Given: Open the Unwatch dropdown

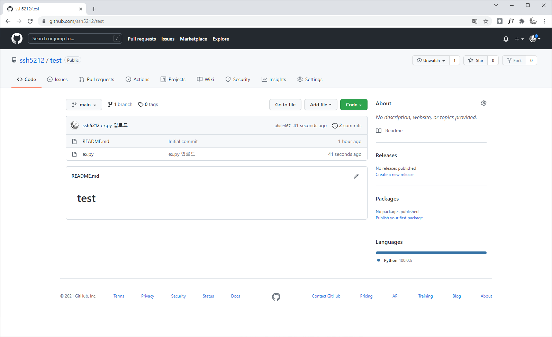Looking at the screenshot, I should point(431,60).
